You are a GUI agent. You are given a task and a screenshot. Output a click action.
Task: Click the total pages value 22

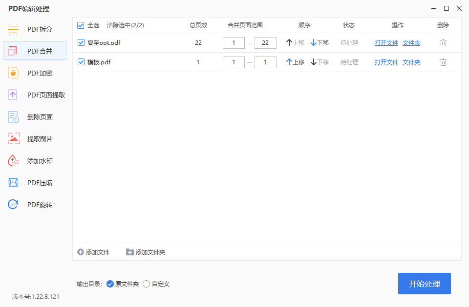pyautogui.click(x=198, y=43)
